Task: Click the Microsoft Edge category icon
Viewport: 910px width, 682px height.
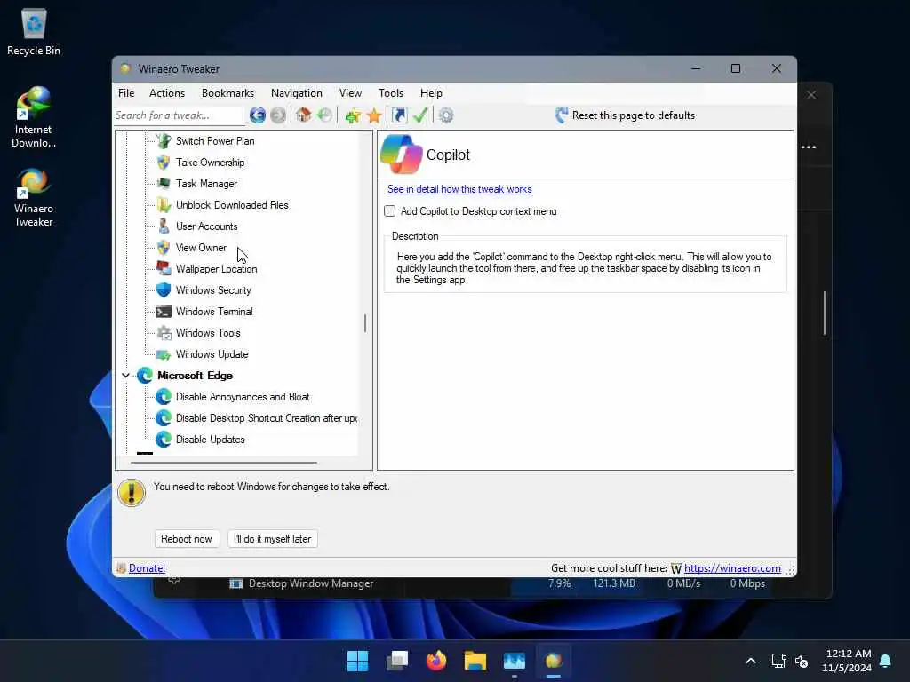Action: click(x=145, y=376)
